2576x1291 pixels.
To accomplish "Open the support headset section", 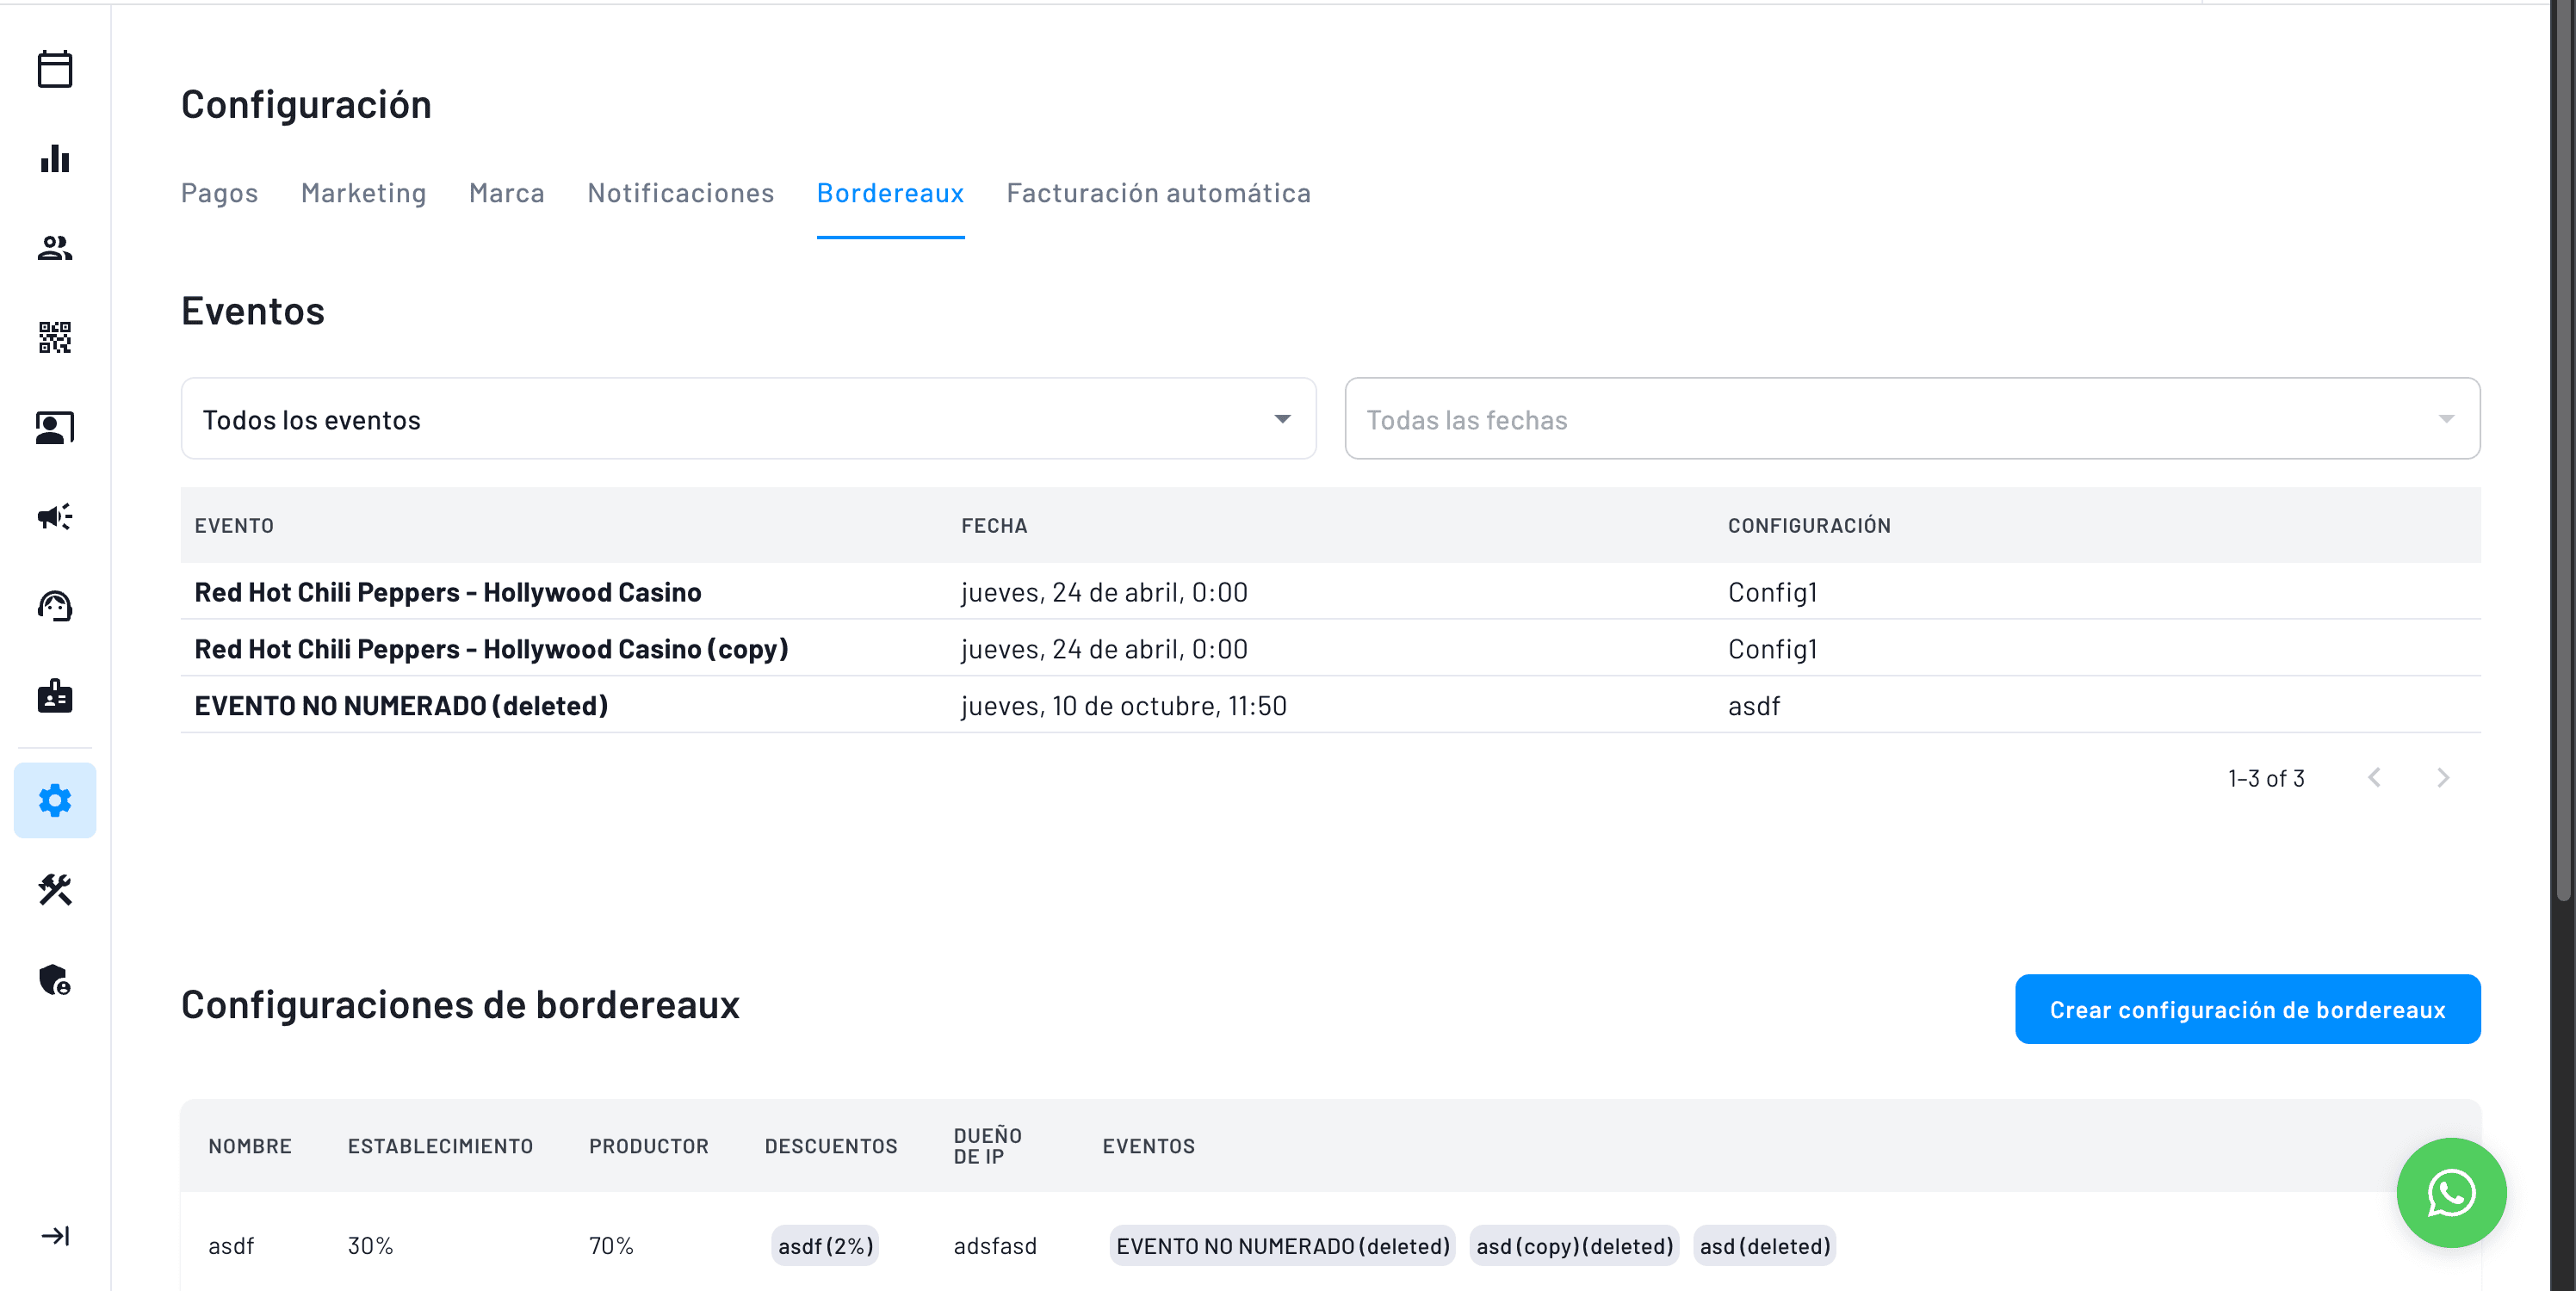I will pos(55,606).
